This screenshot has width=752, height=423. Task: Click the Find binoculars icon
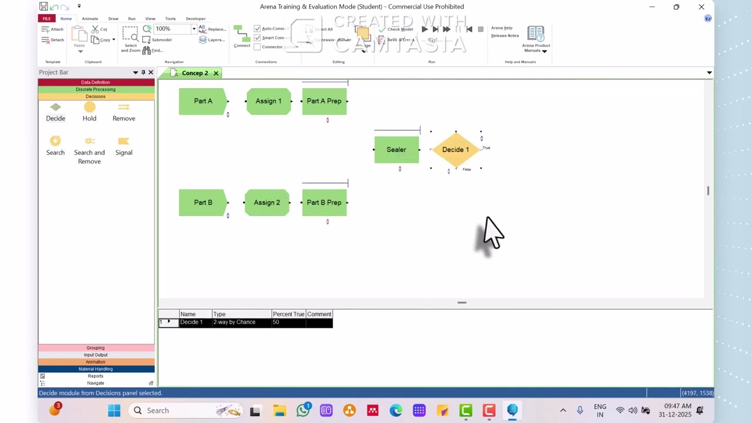point(147,51)
